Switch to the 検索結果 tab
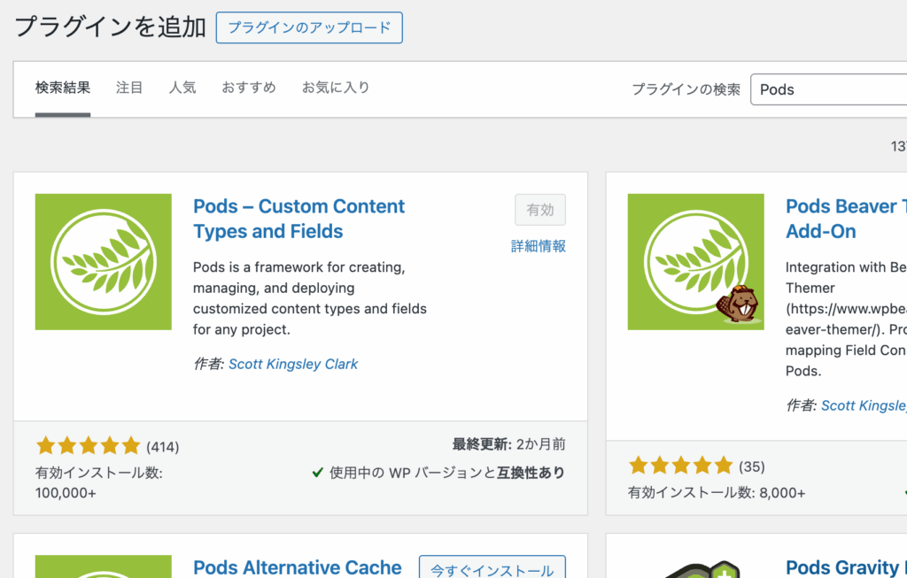 pos(63,88)
